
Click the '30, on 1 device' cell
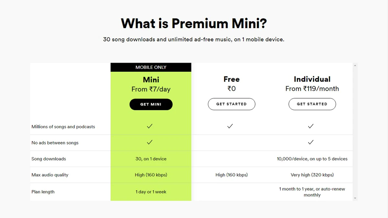click(x=151, y=159)
